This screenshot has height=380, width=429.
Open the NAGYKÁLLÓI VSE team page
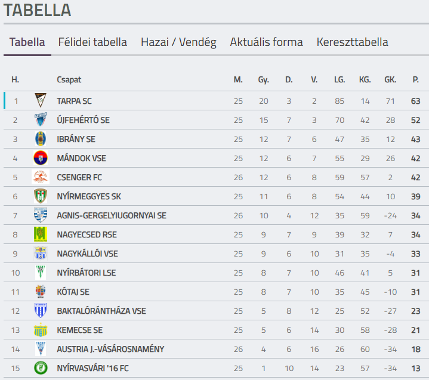pyautogui.click(x=87, y=254)
